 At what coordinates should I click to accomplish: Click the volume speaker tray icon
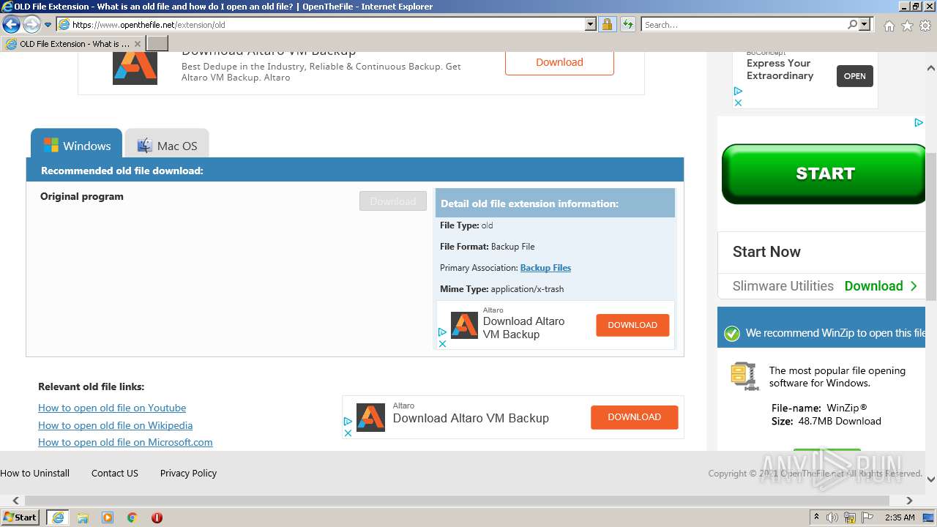pos(832,517)
